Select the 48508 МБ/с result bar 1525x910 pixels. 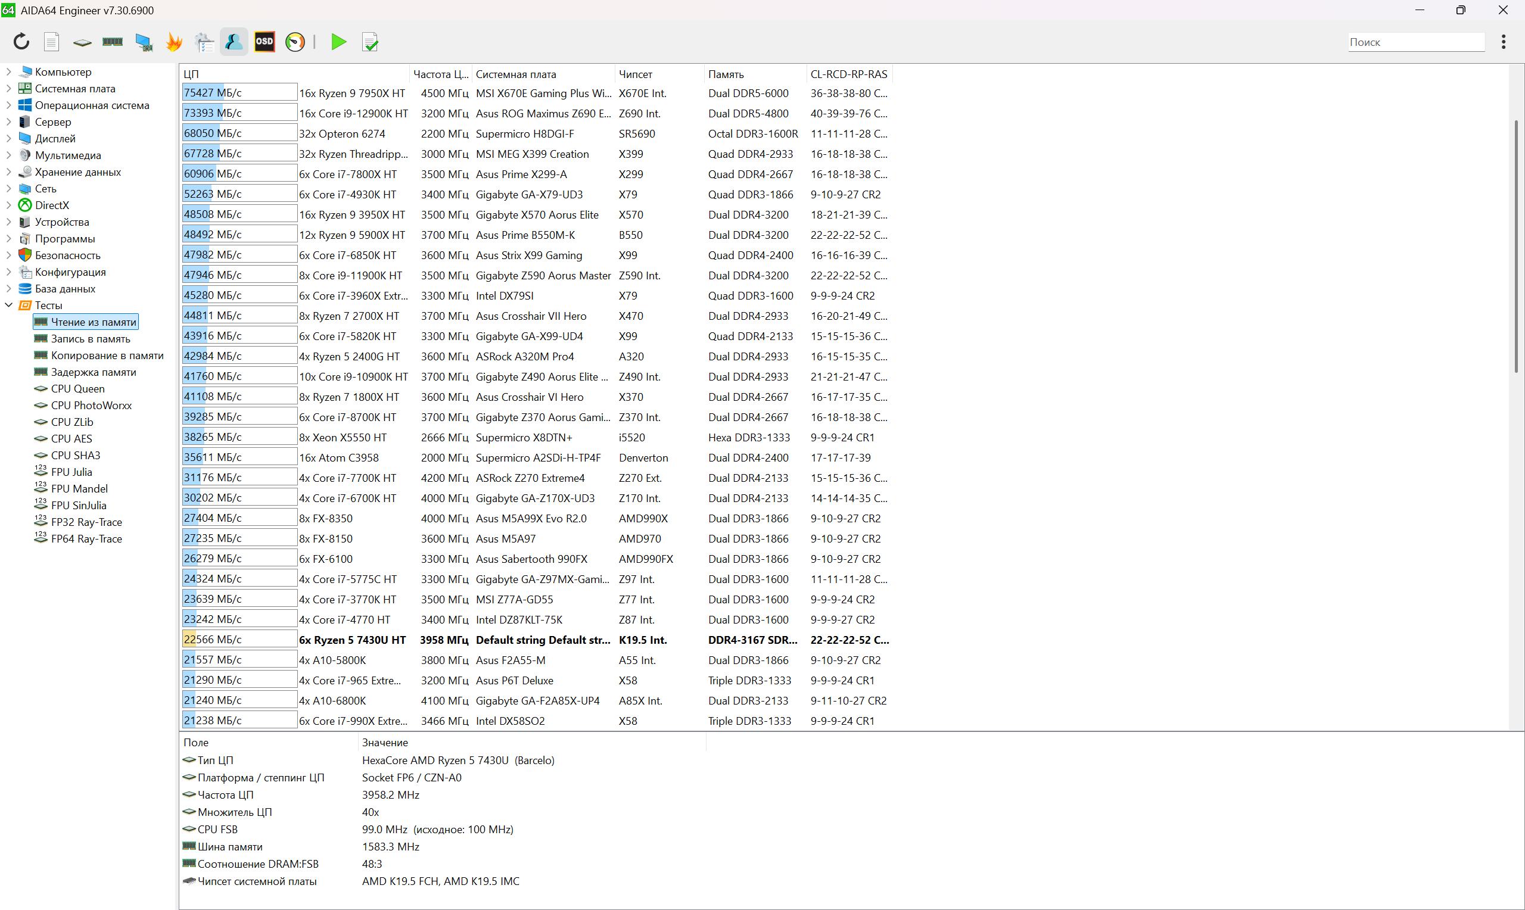point(239,214)
